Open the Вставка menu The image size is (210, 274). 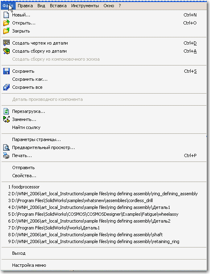pos(58,6)
